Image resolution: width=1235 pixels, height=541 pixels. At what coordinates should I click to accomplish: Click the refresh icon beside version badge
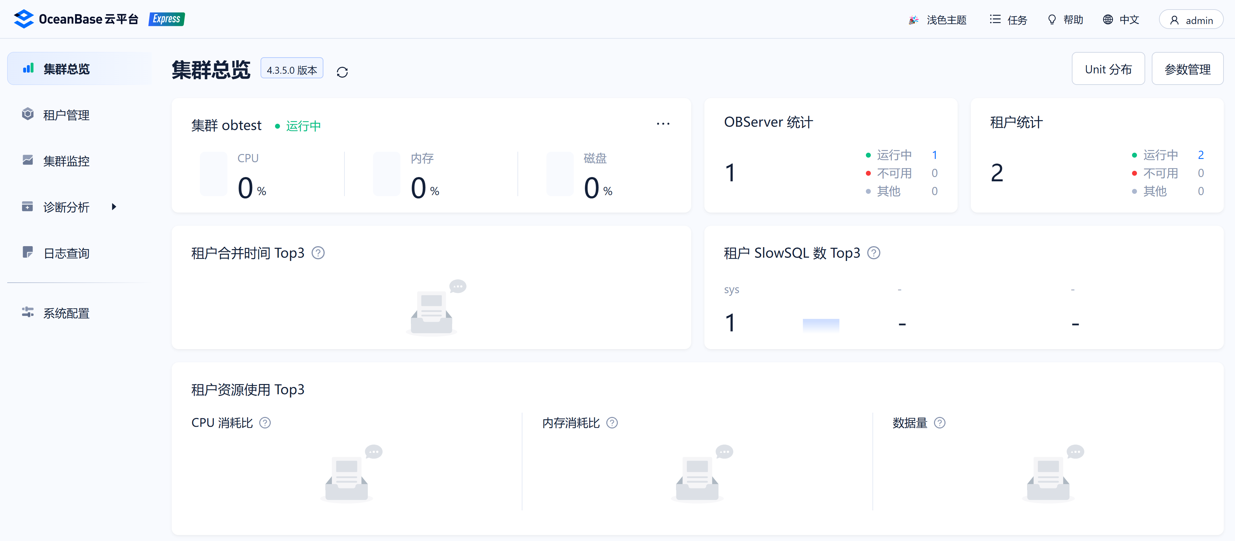(342, 72)
